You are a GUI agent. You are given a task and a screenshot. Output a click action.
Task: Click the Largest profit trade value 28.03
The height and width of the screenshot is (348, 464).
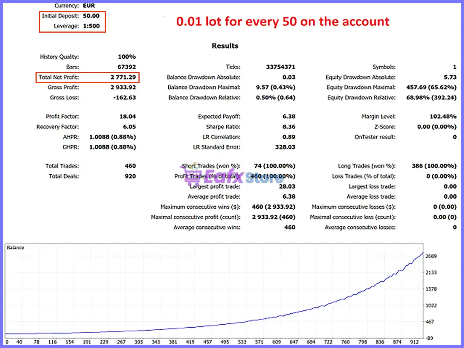coord(287,186)
